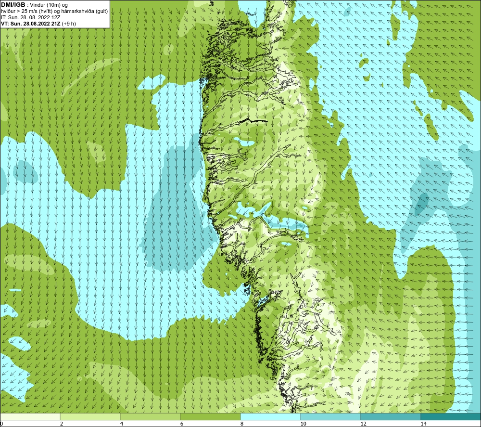Click the pale cream 0–2 m/s legend swatch

click(x=30, y=416)
